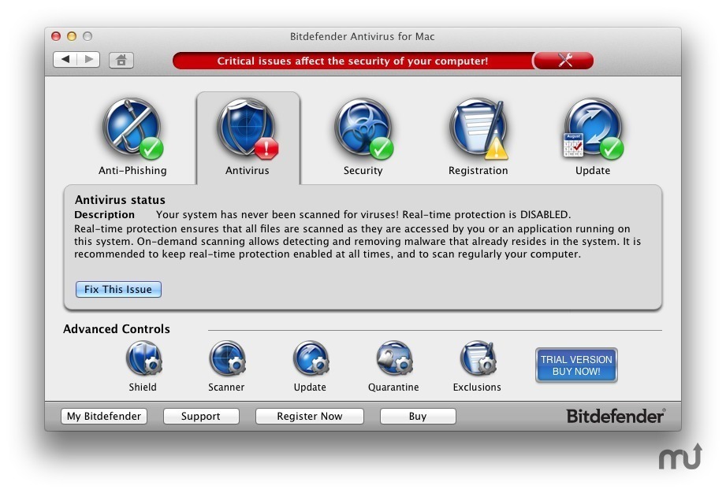
Task: Open the Update settings under Advanced Controls
Action: (311, 359)
